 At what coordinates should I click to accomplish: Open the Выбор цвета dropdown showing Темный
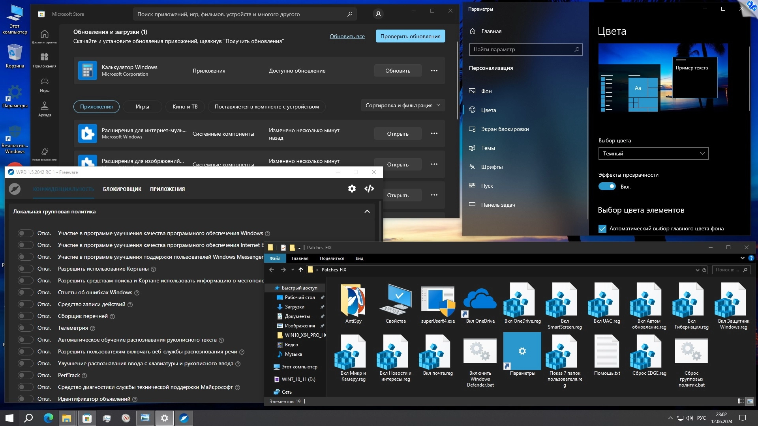click(653, 153)
